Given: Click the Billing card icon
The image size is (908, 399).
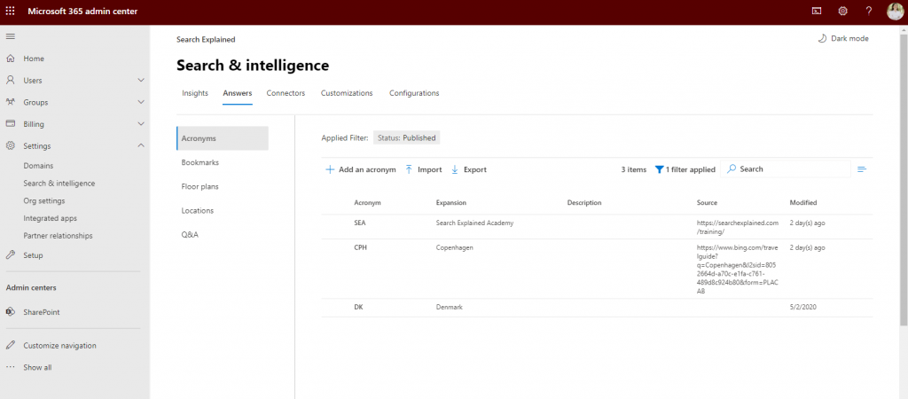Looking at the screenshot, I should [x=11, y=124].
